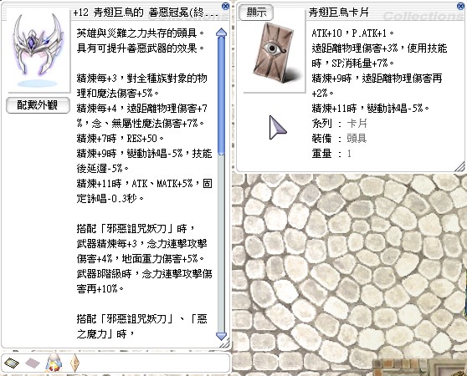467x376 pixels.
Task: Click the 顯示 button in card window
Action: (x=256, y=13)
